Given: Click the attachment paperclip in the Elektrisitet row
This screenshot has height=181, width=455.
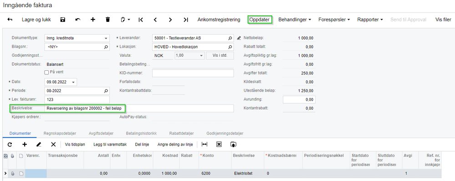Looking at the screenshot, I should pos(12,174).
